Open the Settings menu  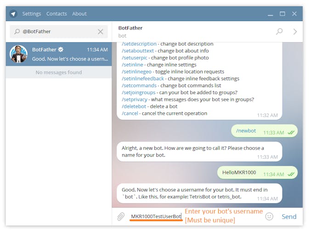(32, 14)
